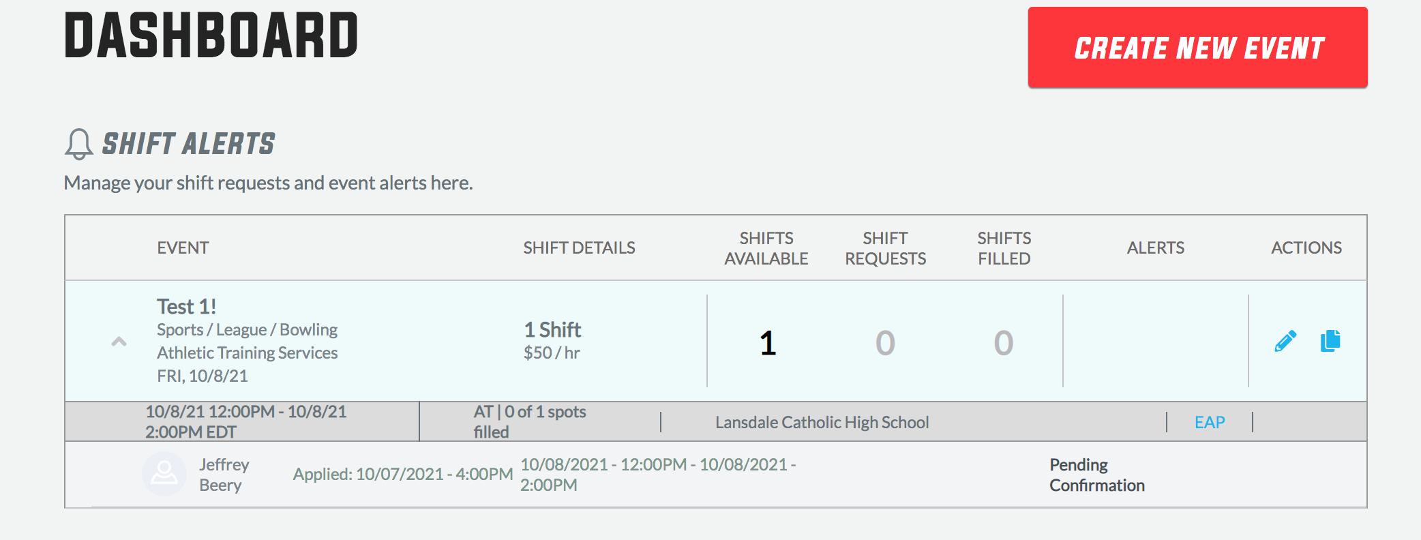Click the 1 Shift details text
Screen dimensions: 1421x540
pos(552,330)
